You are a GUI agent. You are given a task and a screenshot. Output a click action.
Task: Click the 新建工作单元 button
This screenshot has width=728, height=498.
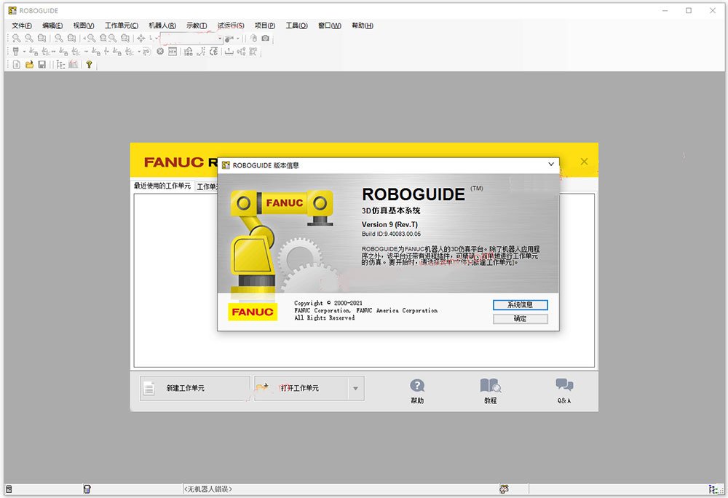click(x=195, y=389)
